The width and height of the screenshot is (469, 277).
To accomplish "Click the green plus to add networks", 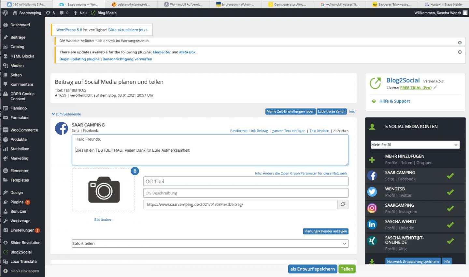I will pyautogui.click(x=372, y=160).
